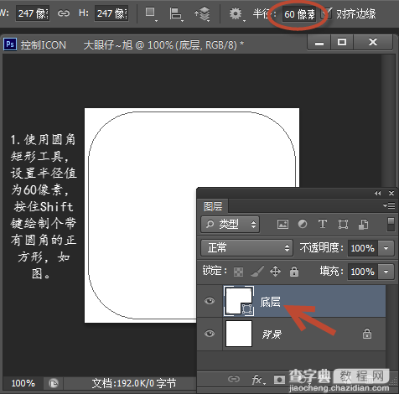Filter layers by smart object icon
Viewport: 399px width, 394px height.
coord(363,224)
